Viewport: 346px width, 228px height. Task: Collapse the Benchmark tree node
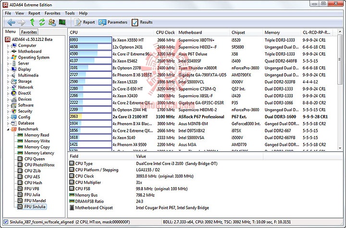8,129
